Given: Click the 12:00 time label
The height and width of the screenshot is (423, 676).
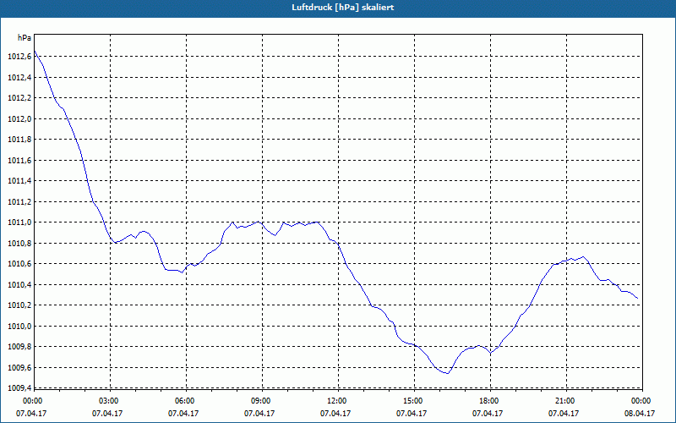Looking at the screenshot, I should (336, 401).
